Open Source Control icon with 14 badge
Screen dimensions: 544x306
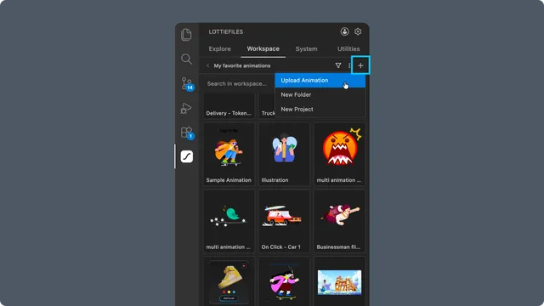coord(187,83)
